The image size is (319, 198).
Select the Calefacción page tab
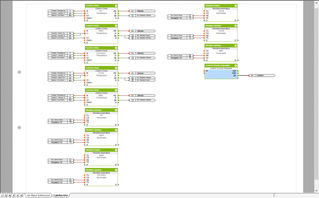click(61, 195)
